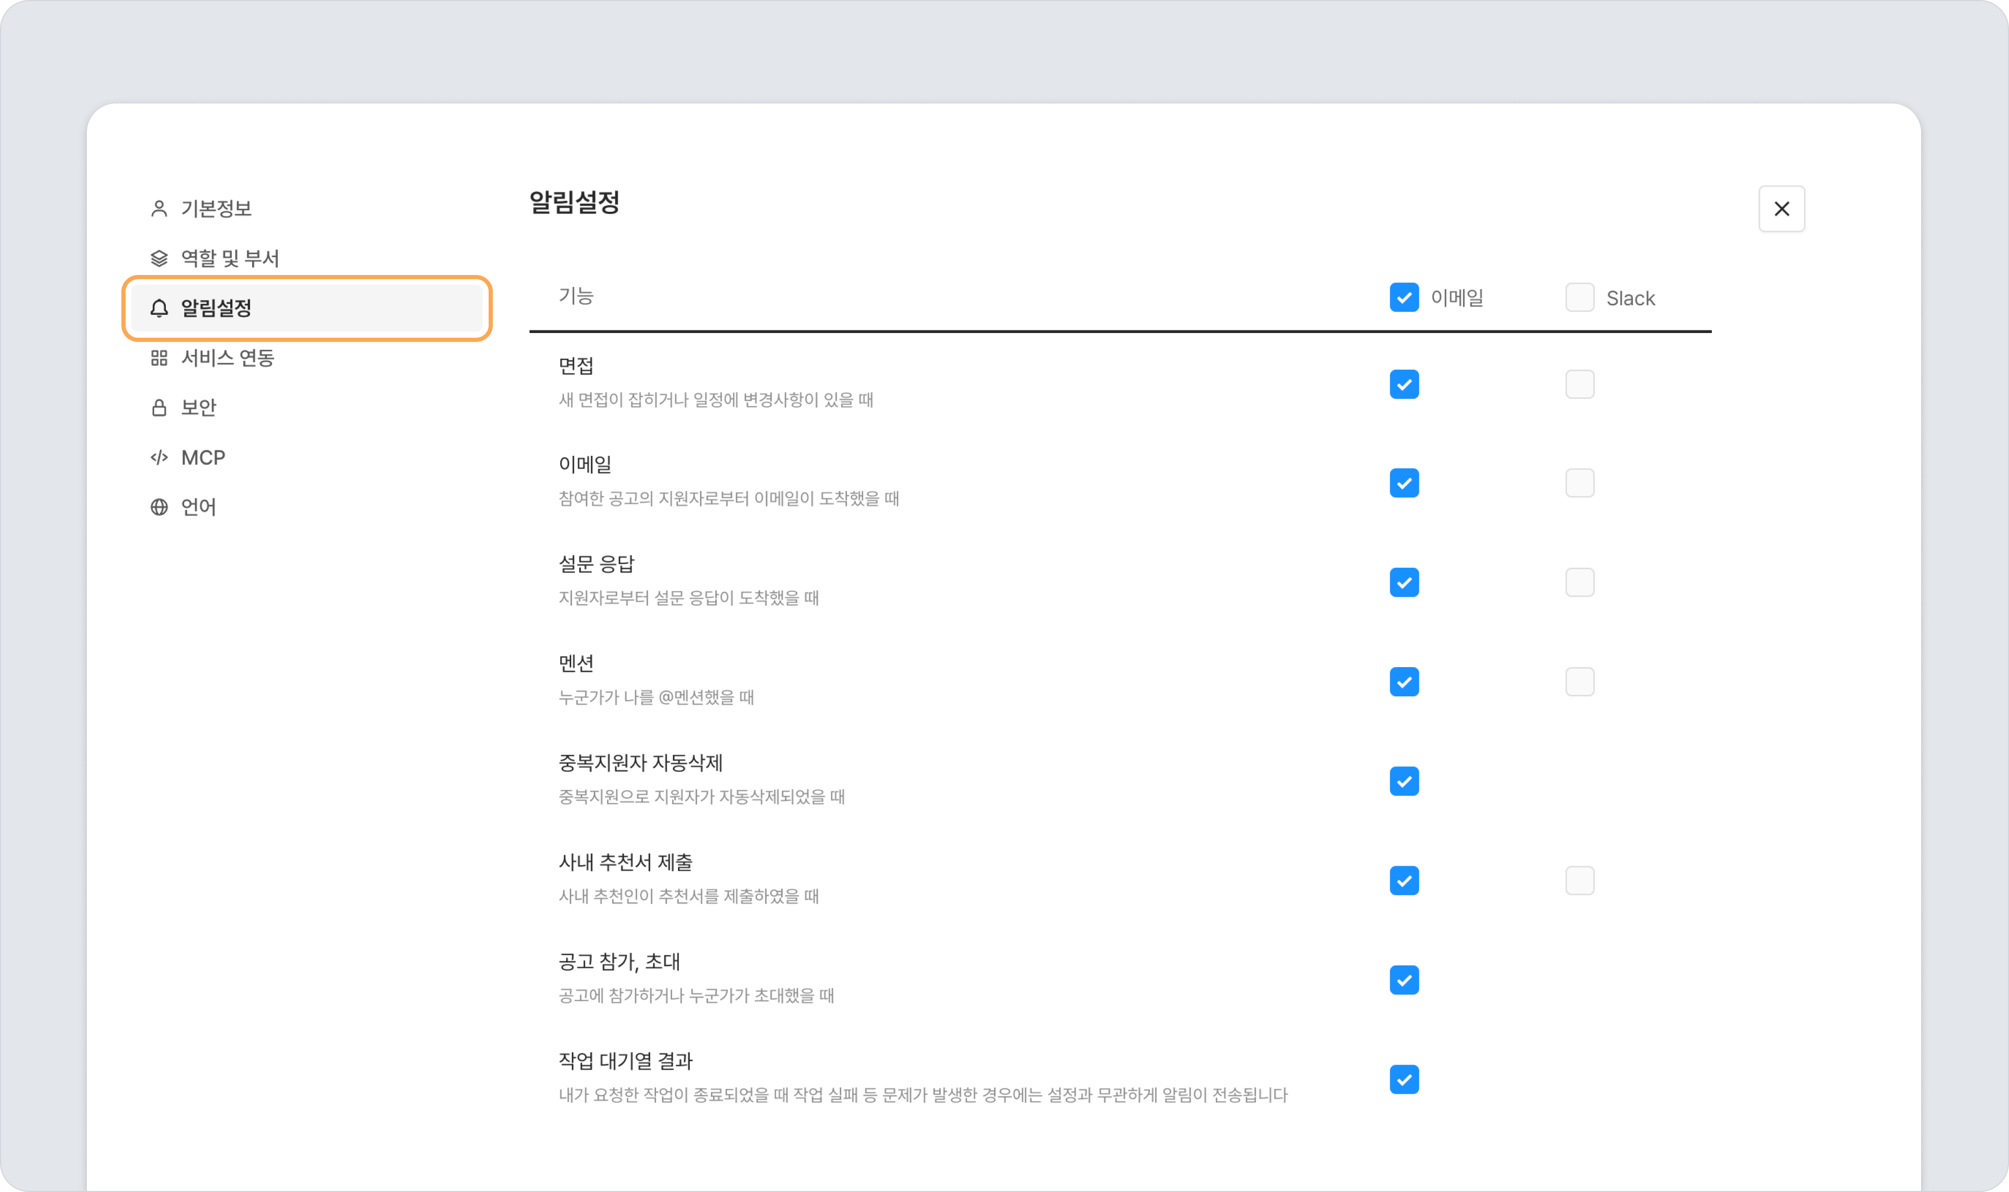Image resolution: width=2009 pixels, height=1192 pixels.
Task: Disable email notification for 멘션
Action: coord(1404,682)
